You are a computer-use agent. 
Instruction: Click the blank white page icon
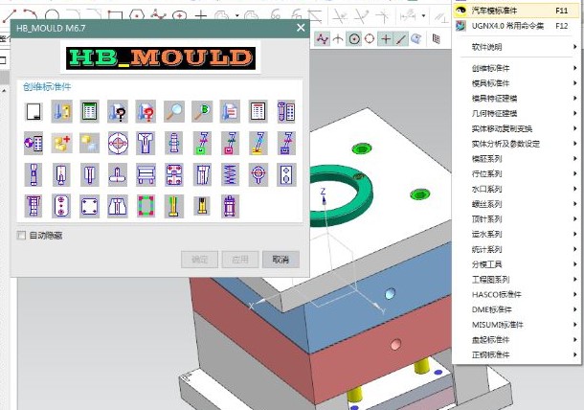tap(34, 111)
